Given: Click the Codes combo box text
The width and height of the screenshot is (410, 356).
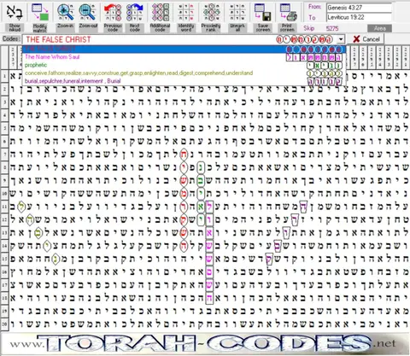Looking at the screenshot, I should (58, 39).
